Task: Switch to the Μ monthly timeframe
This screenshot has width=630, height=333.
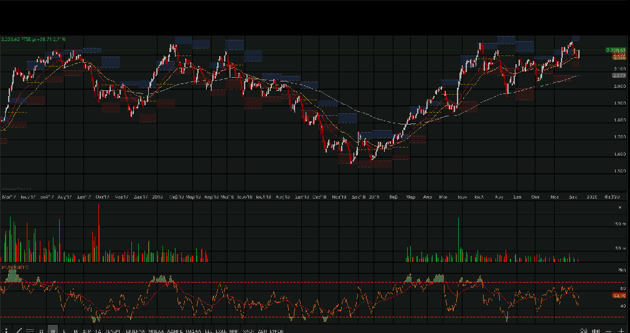Action: (75, 330)
